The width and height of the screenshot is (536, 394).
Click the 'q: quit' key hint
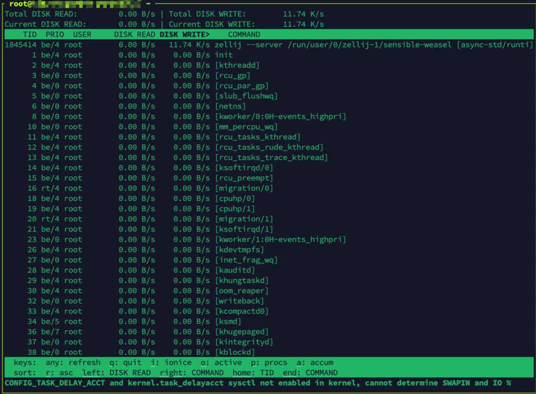[125, 363]
